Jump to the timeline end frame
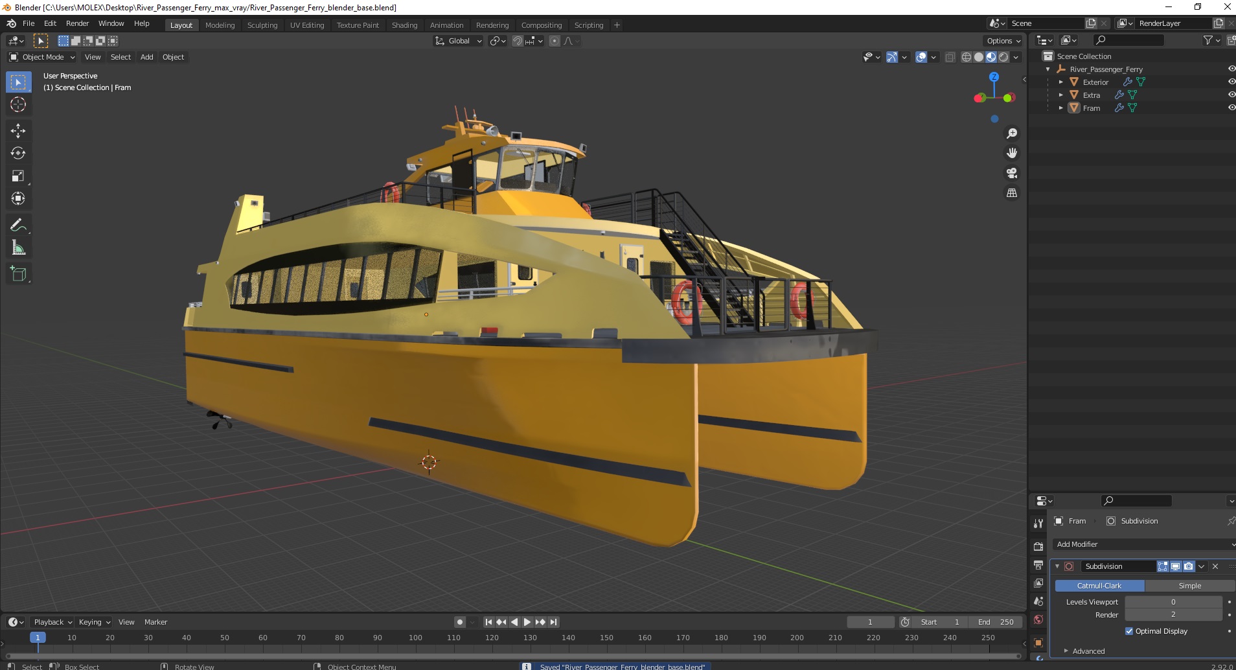 coord(554,622)
